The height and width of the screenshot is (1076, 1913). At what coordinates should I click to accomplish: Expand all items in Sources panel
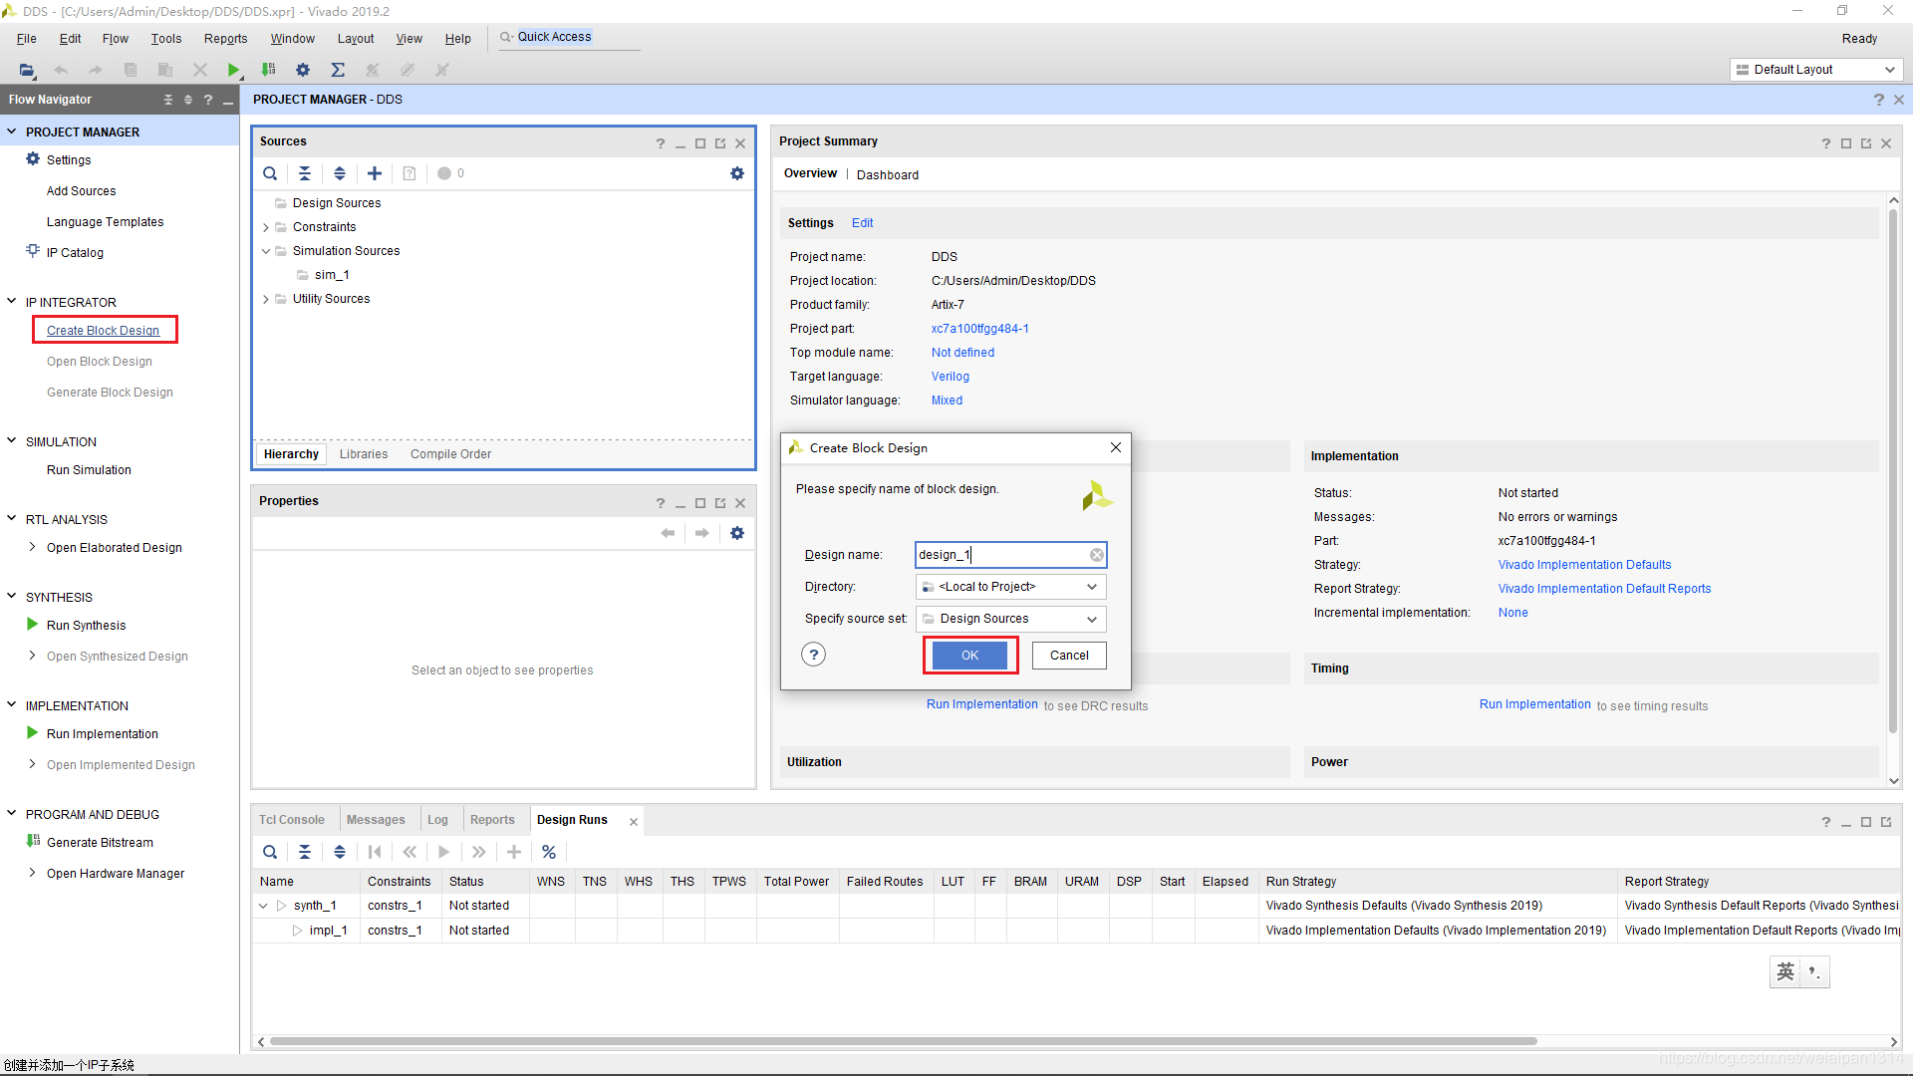pos(340,173)
